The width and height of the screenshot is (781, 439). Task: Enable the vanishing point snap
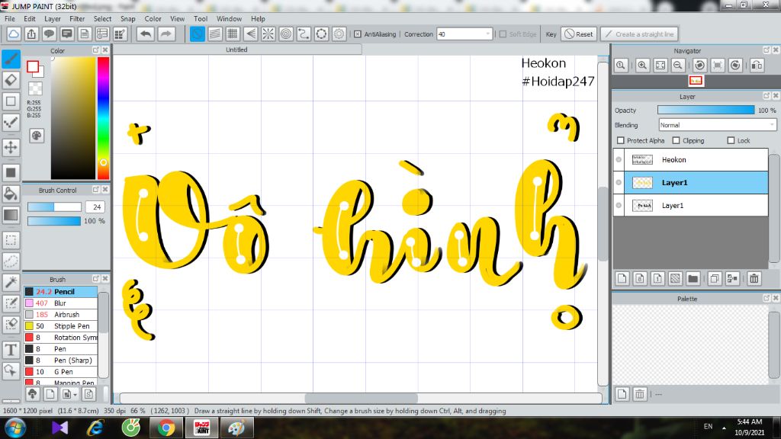pos(250,34)
